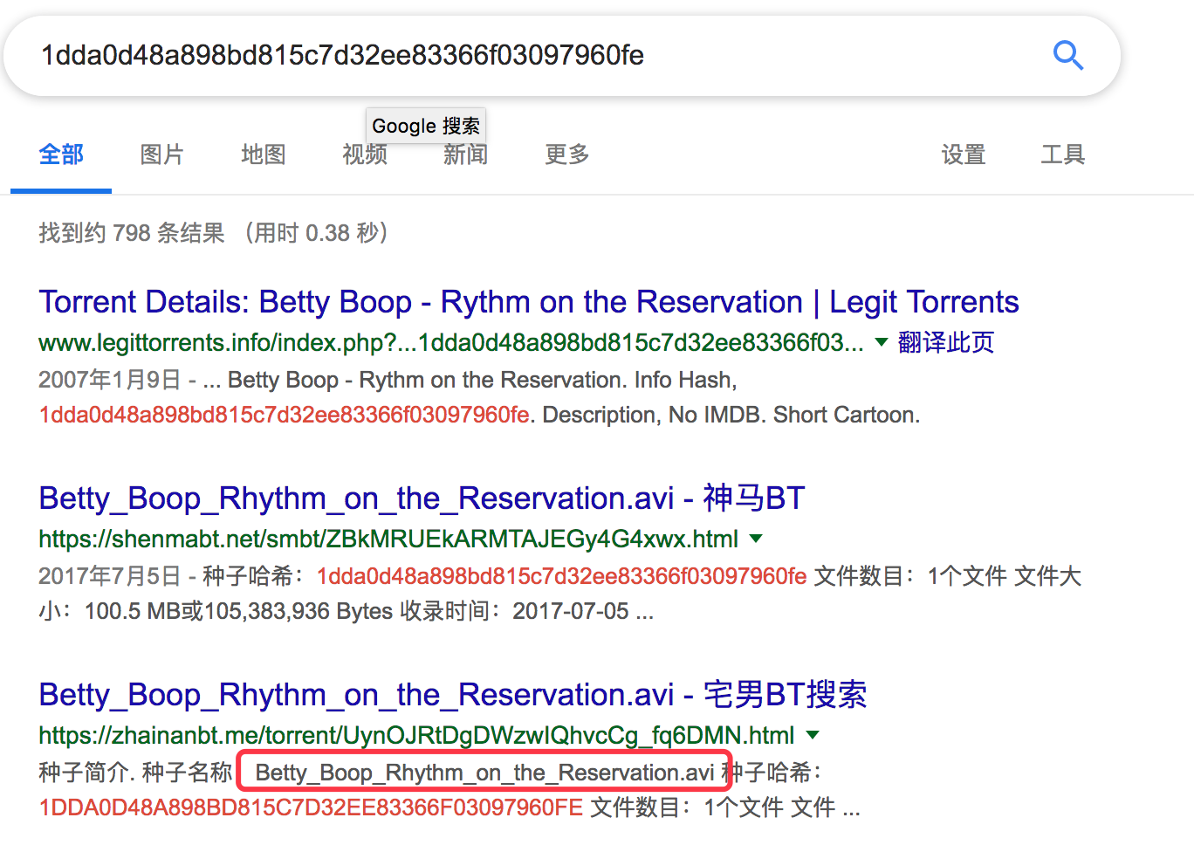Expand the 更多 more menu
The image size is (1194, 852).
(x=567, y=155)
